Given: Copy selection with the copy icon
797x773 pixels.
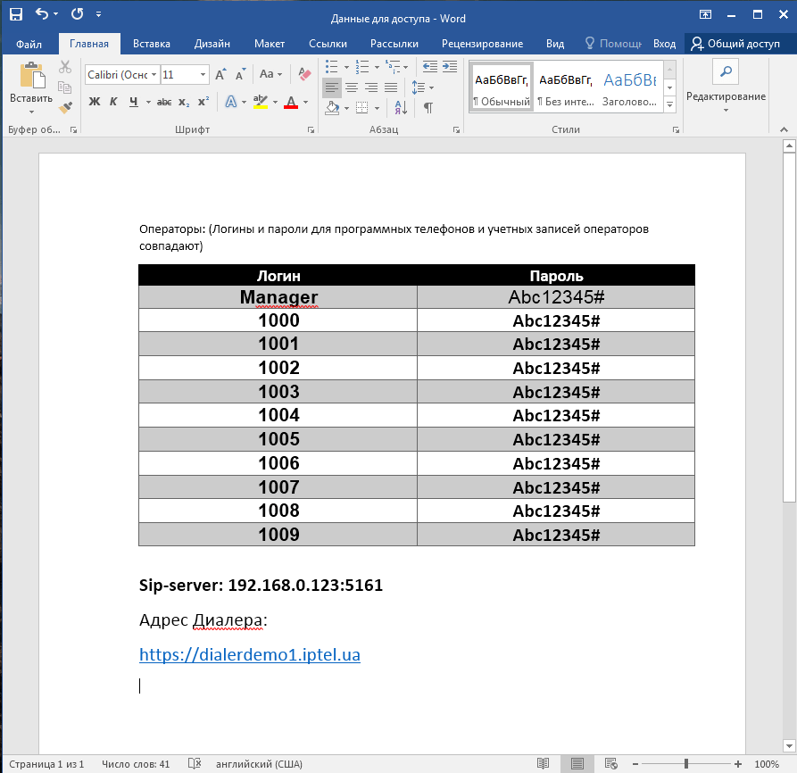Looking at the screenshot, I should click(64, 87).
